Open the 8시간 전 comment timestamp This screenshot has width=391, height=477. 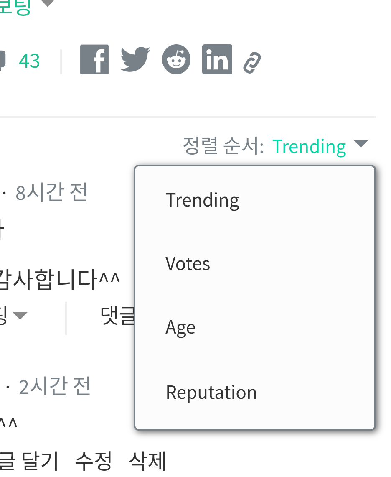pos(51,192)
